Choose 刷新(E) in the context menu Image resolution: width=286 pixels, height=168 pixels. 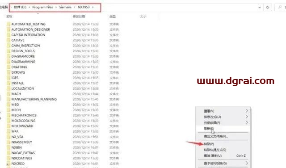pyautogui.click(x=223, y=129)
